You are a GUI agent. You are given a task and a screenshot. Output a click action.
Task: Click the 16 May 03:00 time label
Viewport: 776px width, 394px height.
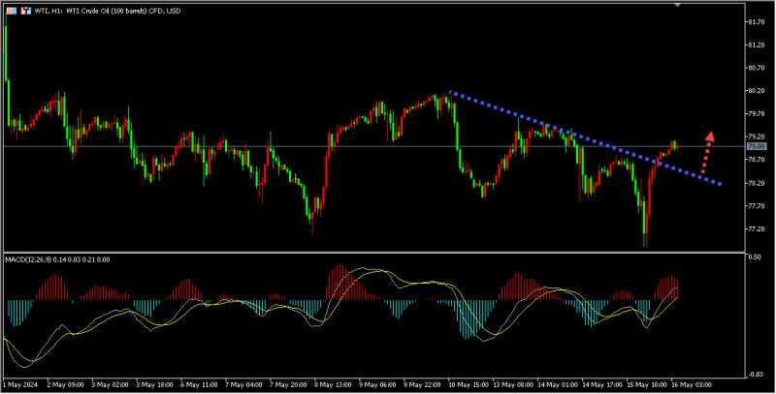(x=692, y=384)
